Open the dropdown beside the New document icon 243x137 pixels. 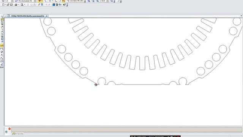point(6,5)
